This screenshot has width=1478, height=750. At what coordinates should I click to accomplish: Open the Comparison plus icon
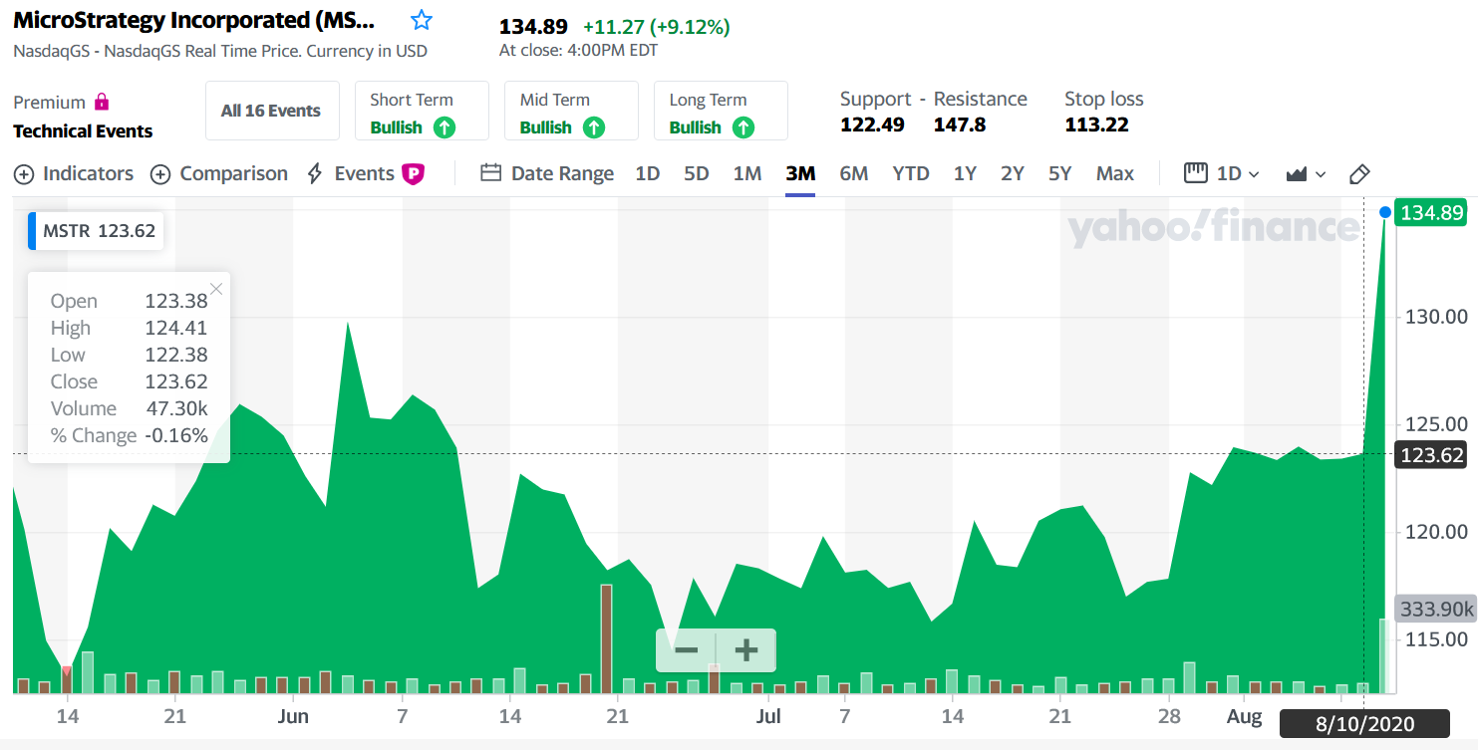pos(160,174)
